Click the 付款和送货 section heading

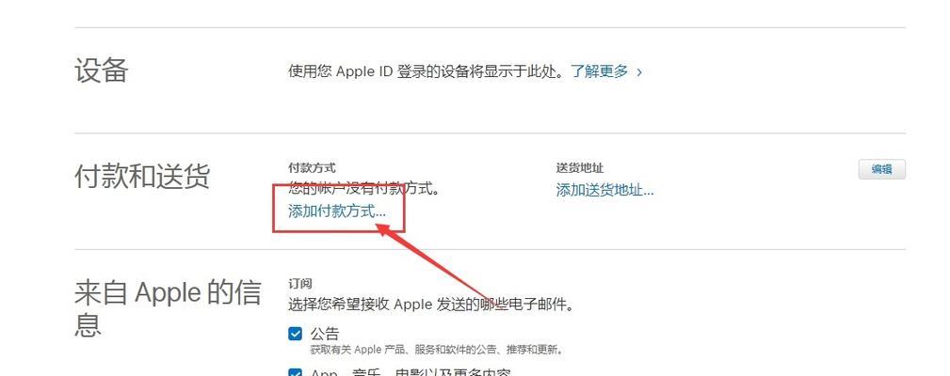click(142, 177)
